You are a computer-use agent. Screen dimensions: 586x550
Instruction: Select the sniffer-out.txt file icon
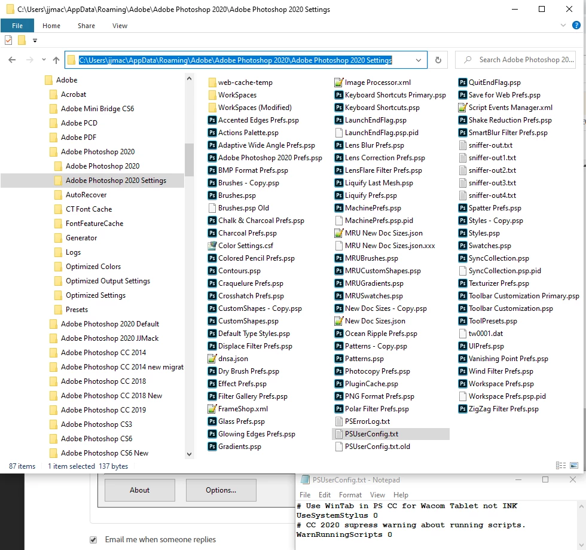point(463,145)
